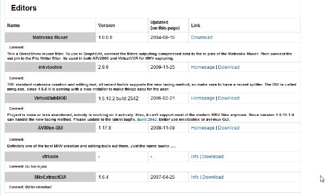Select the Editors heading

point(24,8)
